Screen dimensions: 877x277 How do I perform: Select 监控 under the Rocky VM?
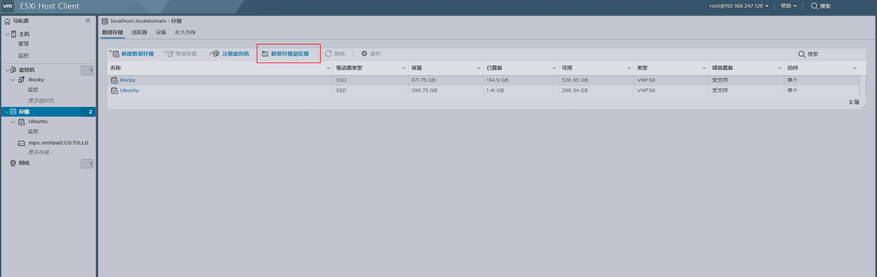point(33,90)
